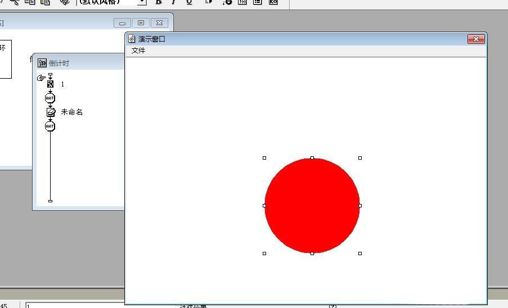508x308 pixels.
Task: Click the paste hand pointer on flowline
Action: point(41,78)
